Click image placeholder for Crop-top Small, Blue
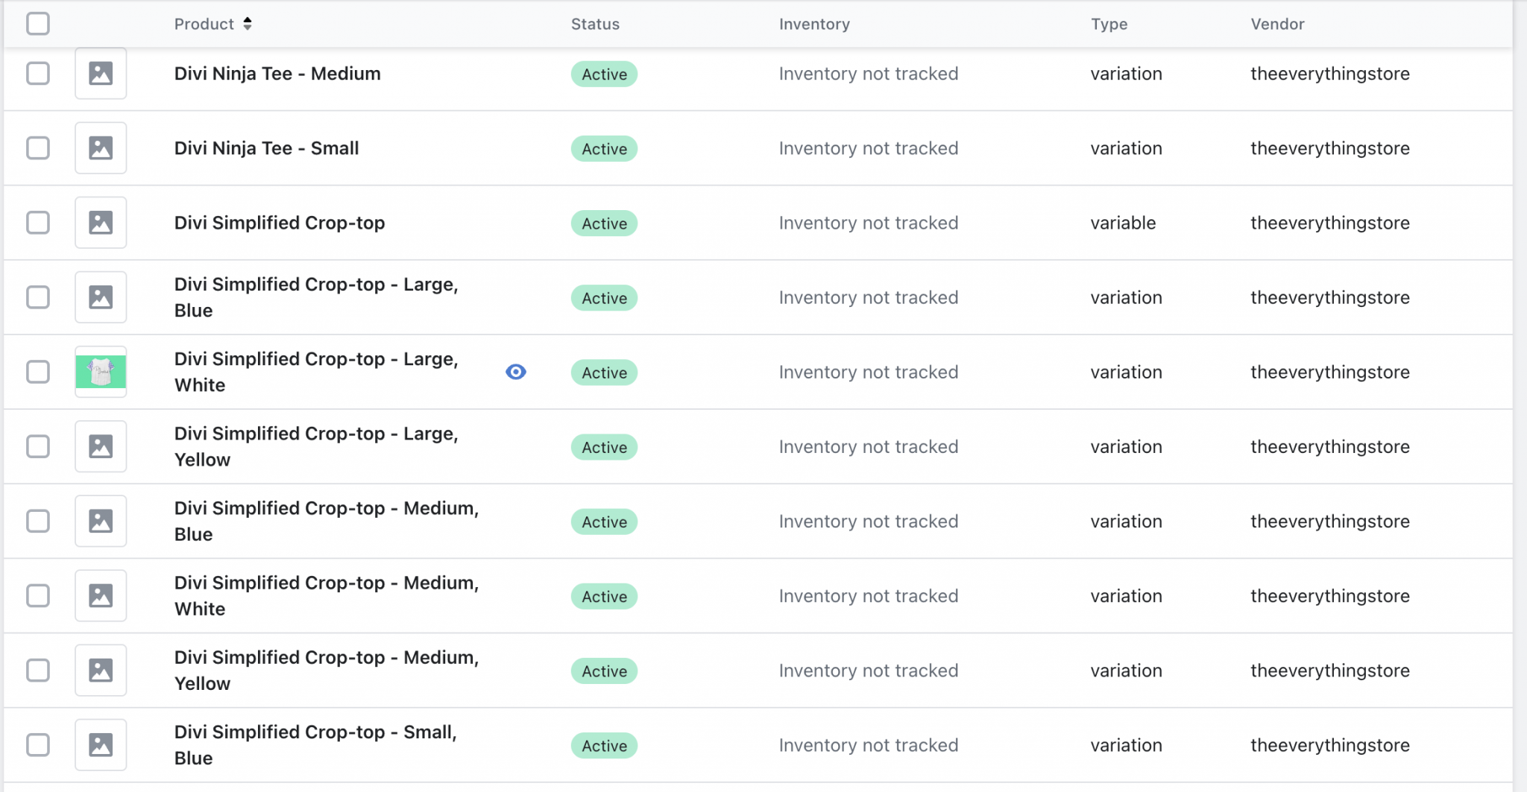This screenshot has height=792, width=1527. coord(101,744)
